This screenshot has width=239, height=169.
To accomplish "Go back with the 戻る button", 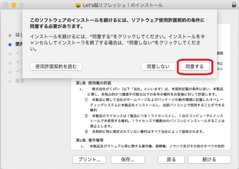I will coord(171,159).
